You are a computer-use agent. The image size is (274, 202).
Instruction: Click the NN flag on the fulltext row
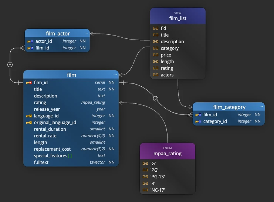pyautogui.click(x=111, y=162)
